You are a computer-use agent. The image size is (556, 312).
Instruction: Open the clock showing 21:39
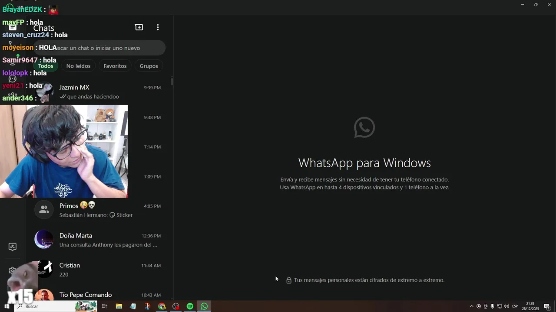(530, 306)
